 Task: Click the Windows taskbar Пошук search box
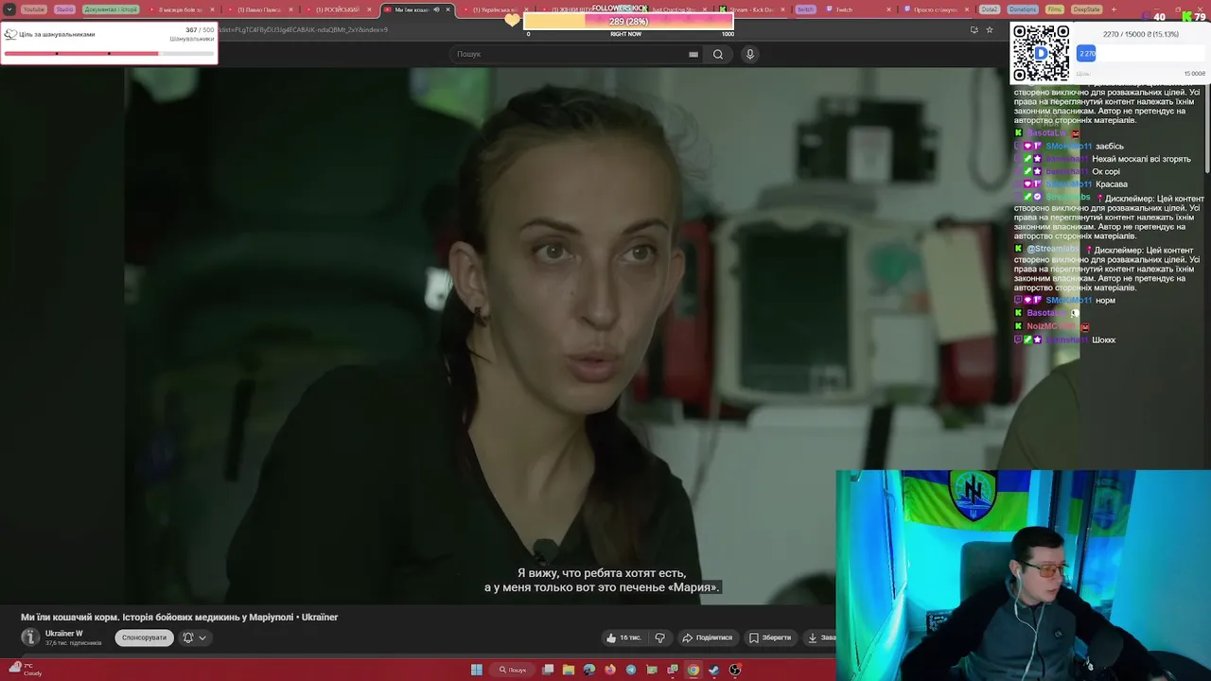point(512,670)
